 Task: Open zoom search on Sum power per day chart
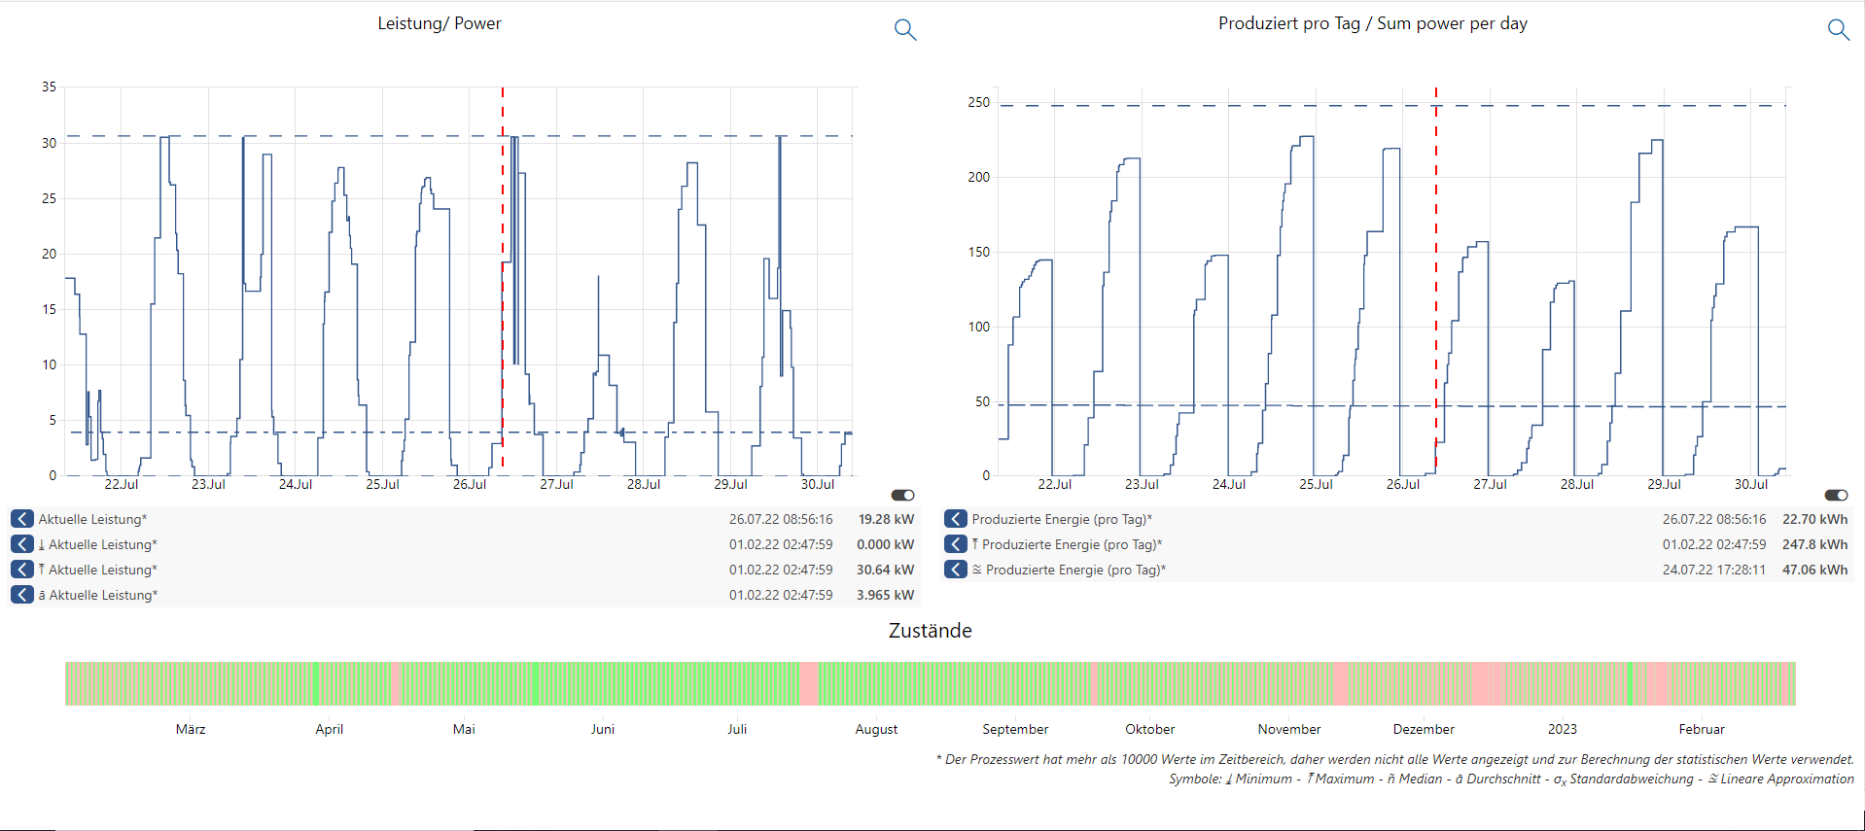pyautogui.click(x=1837, y=30)
